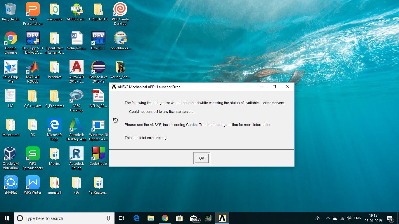
Task: Select the Neha_Resume document icon
Action: tap(77, 41)
